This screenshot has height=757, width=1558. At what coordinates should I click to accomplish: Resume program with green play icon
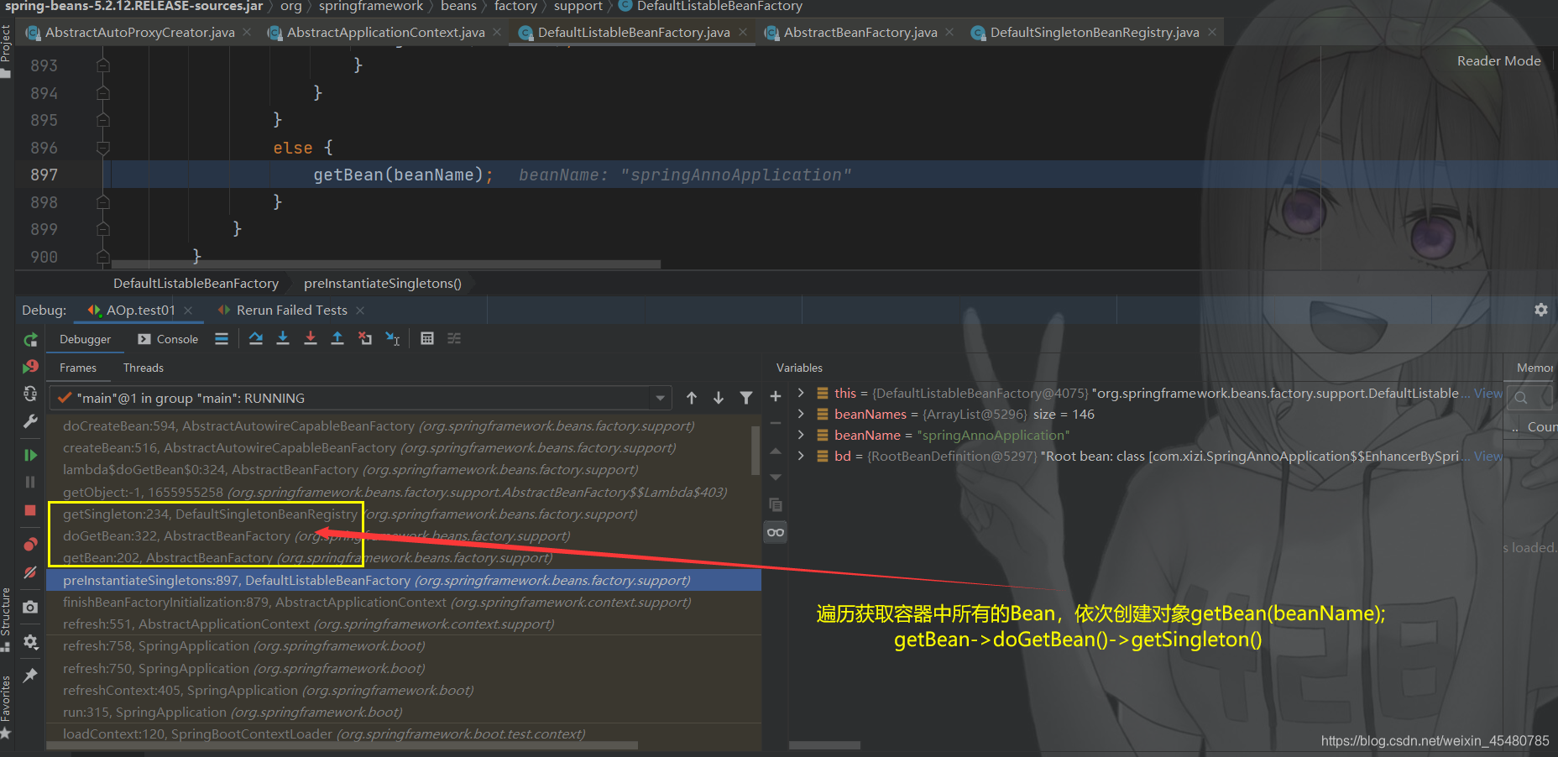(30, 455)
